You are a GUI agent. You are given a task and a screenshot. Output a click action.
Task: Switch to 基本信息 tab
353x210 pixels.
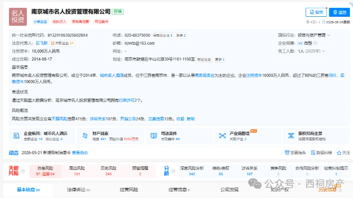point(28,190)
